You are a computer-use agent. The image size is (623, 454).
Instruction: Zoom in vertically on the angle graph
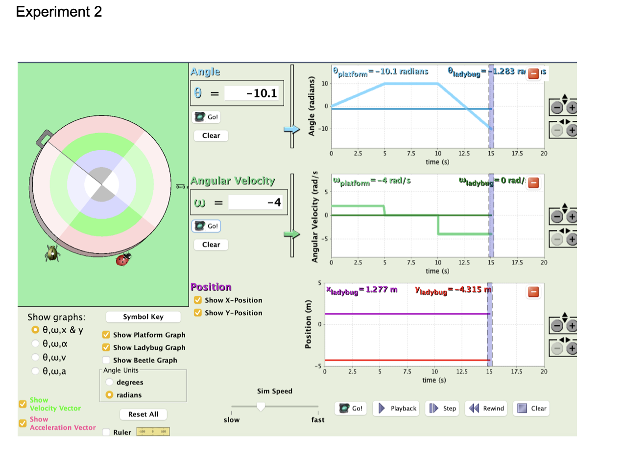point(572,107)
